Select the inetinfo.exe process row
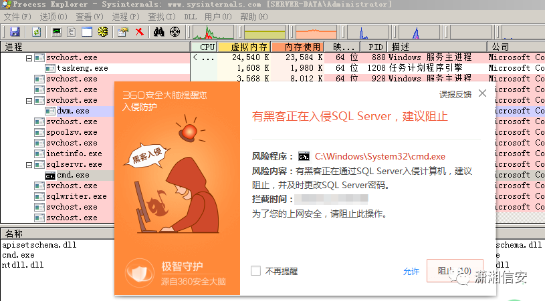 (x=74, y=154)
